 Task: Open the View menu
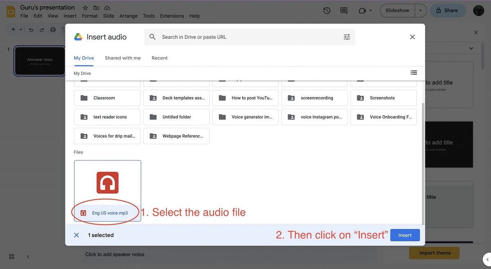click(53, 16)
